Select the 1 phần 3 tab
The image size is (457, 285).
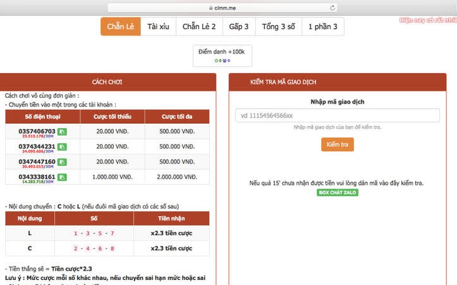(x=323, y=26)
